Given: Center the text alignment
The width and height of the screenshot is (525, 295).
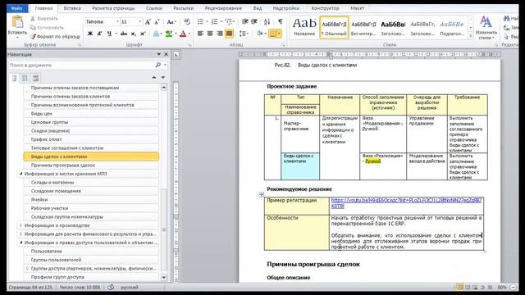Looking at the screenshot, I should pos(210,34).
